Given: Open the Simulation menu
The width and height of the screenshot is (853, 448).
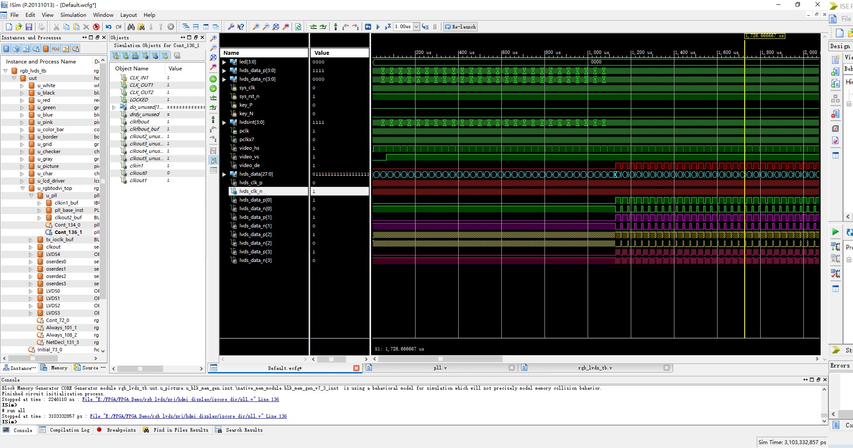Looking at the screenshot, I should [72, 15].
